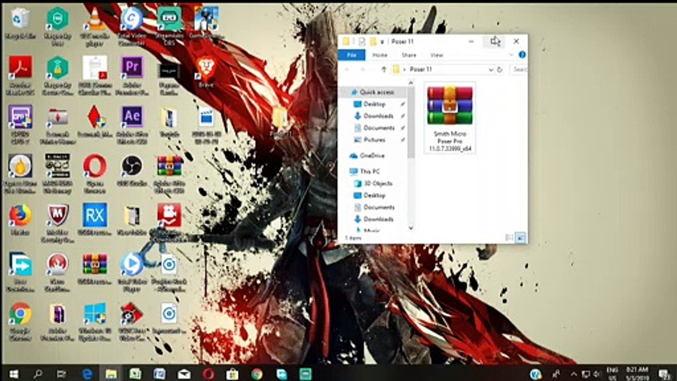Click the navigation pane scroll-down arrow
This screenshot has width=677, height=381.
411,228
